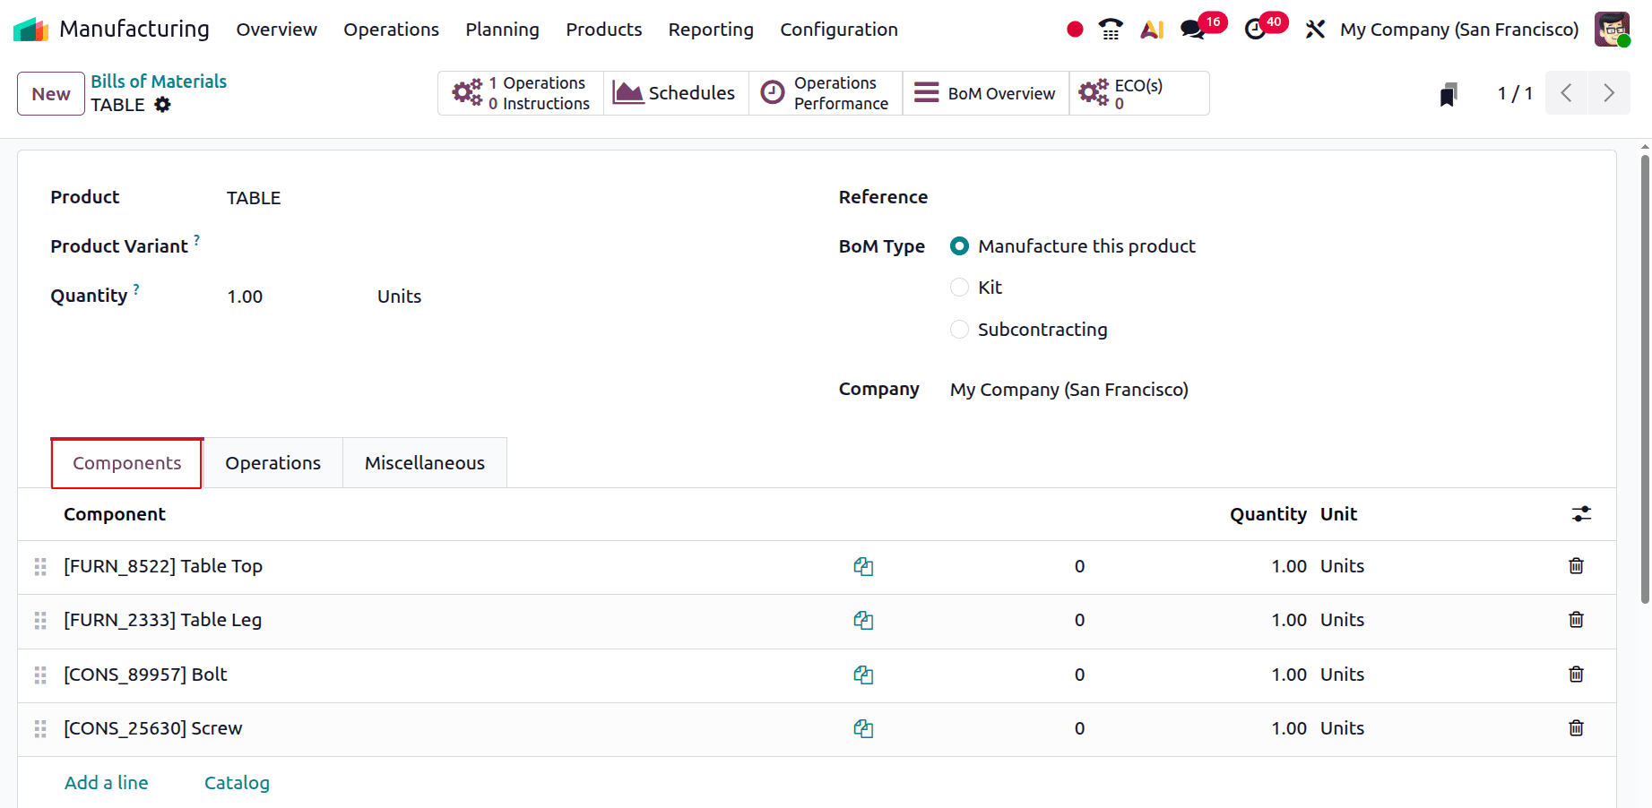Click the 1 / 1 pager counter

(1515, 93)
